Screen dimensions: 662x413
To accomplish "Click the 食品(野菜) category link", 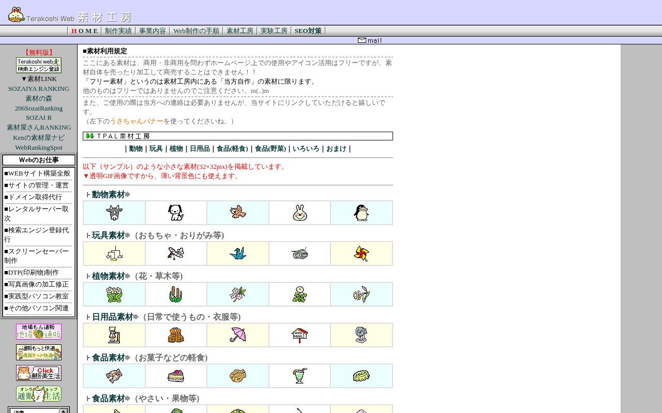I will pos(270,149).
